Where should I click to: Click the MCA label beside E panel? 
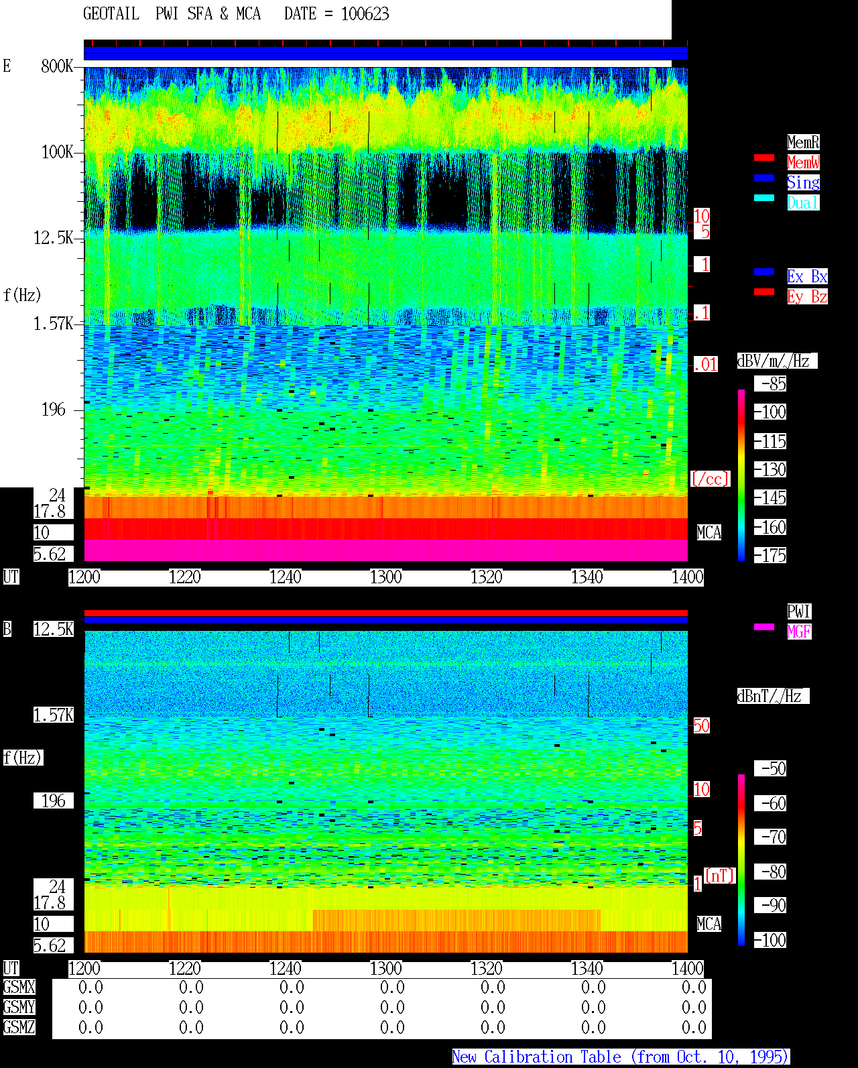(x=709, y=533)
